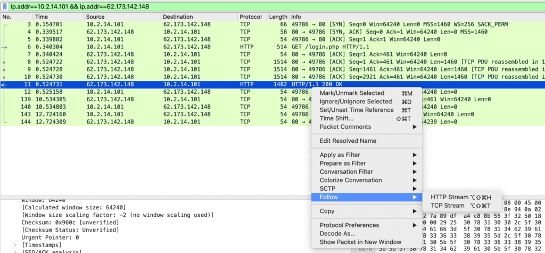
Task: Select Ignore/Unignore Selected menu entry
Action: pyautogui.click(x=356, y=102)
